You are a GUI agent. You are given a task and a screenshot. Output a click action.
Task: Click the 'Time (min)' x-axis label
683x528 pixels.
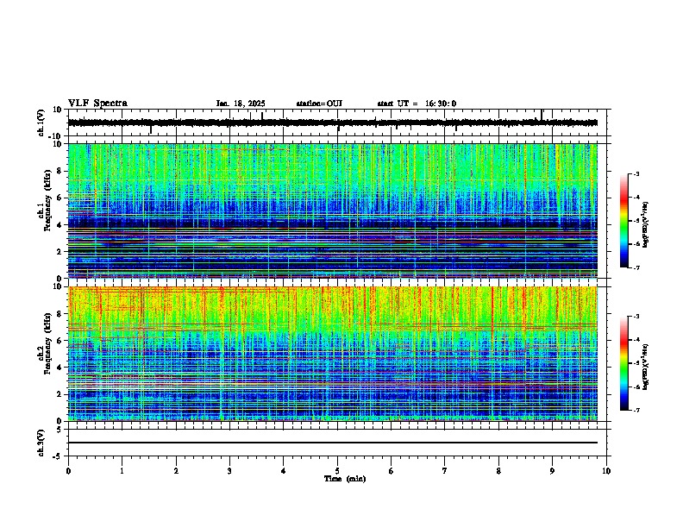pyautogui.click(x=345, y=479)
